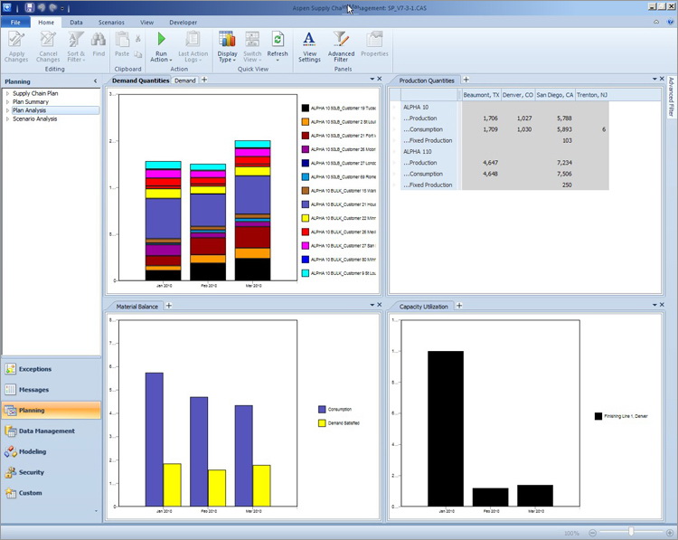
Task: Add a tab next to Capacity Utilization
Action: (x=459, y=306)
